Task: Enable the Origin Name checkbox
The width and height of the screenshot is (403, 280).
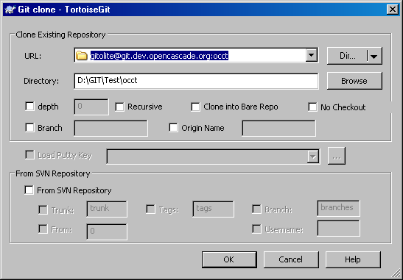Action: click(x=173, y=128)
